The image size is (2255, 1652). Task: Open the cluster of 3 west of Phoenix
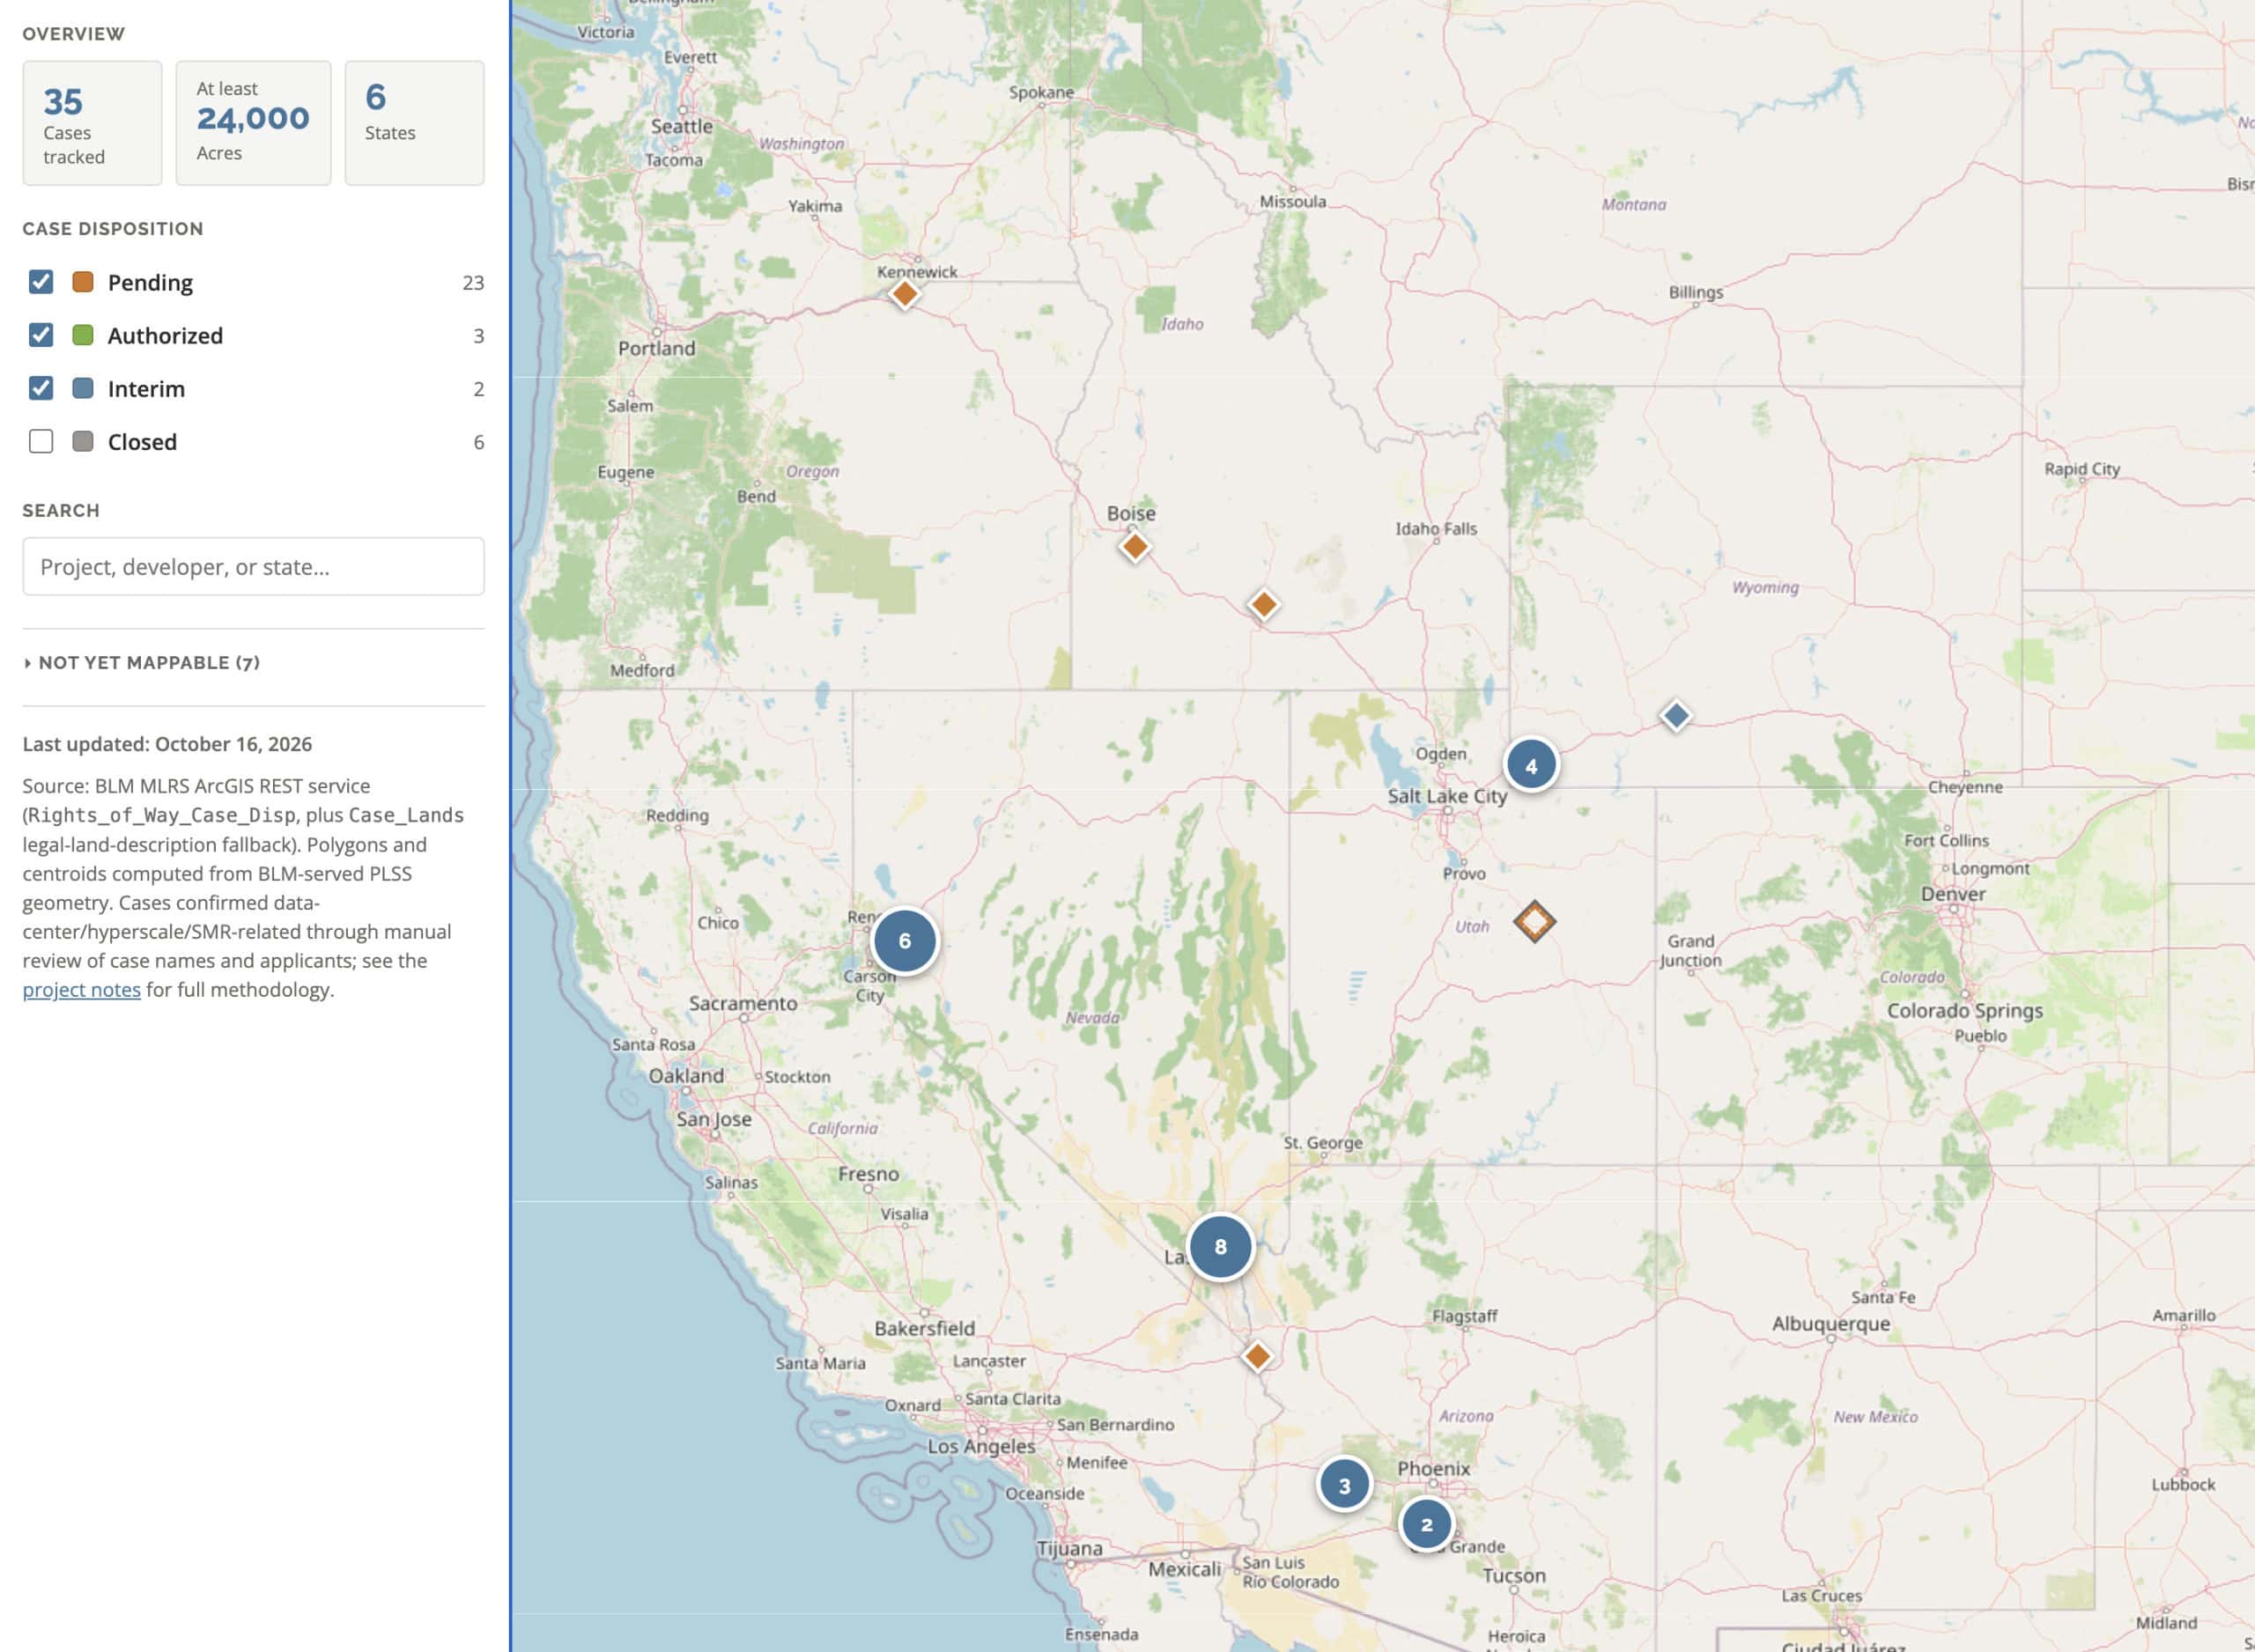(x=1344, y=1485)
